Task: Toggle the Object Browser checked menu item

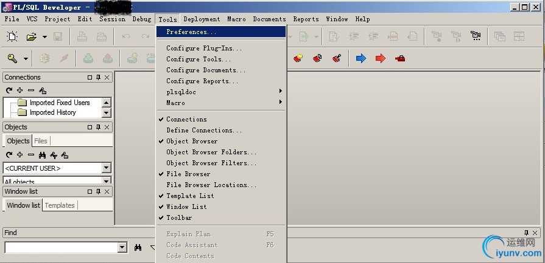Action: [x=221, y=141]
